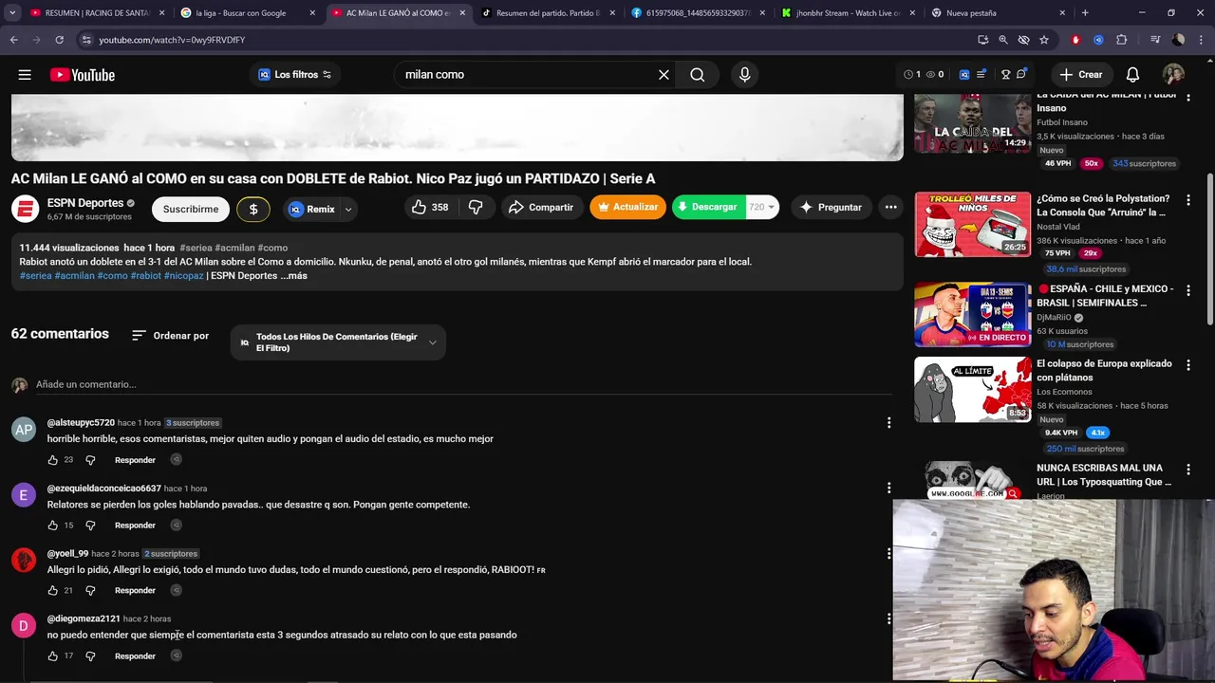Switch to 'RESUMEN | RACING DE SANTA' tab
1215x683 pixels.
(x=97, y=13)
